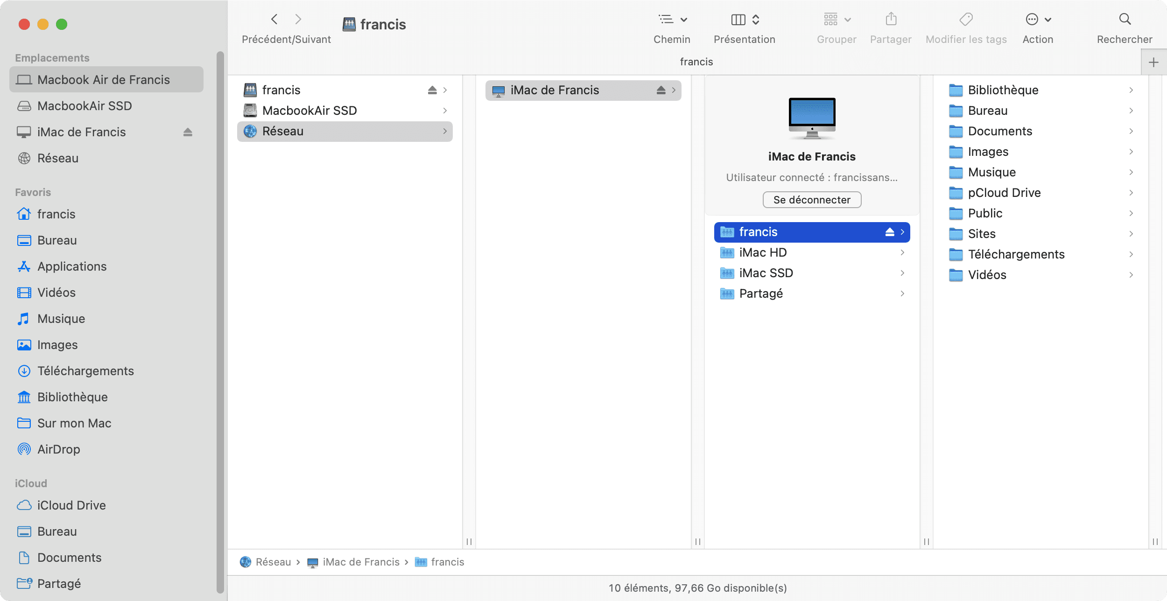This screenshot has width=1167, height=601.
Task: Click the iMac de Francis preview thumbnail
Action: click(x=812, y=119)
